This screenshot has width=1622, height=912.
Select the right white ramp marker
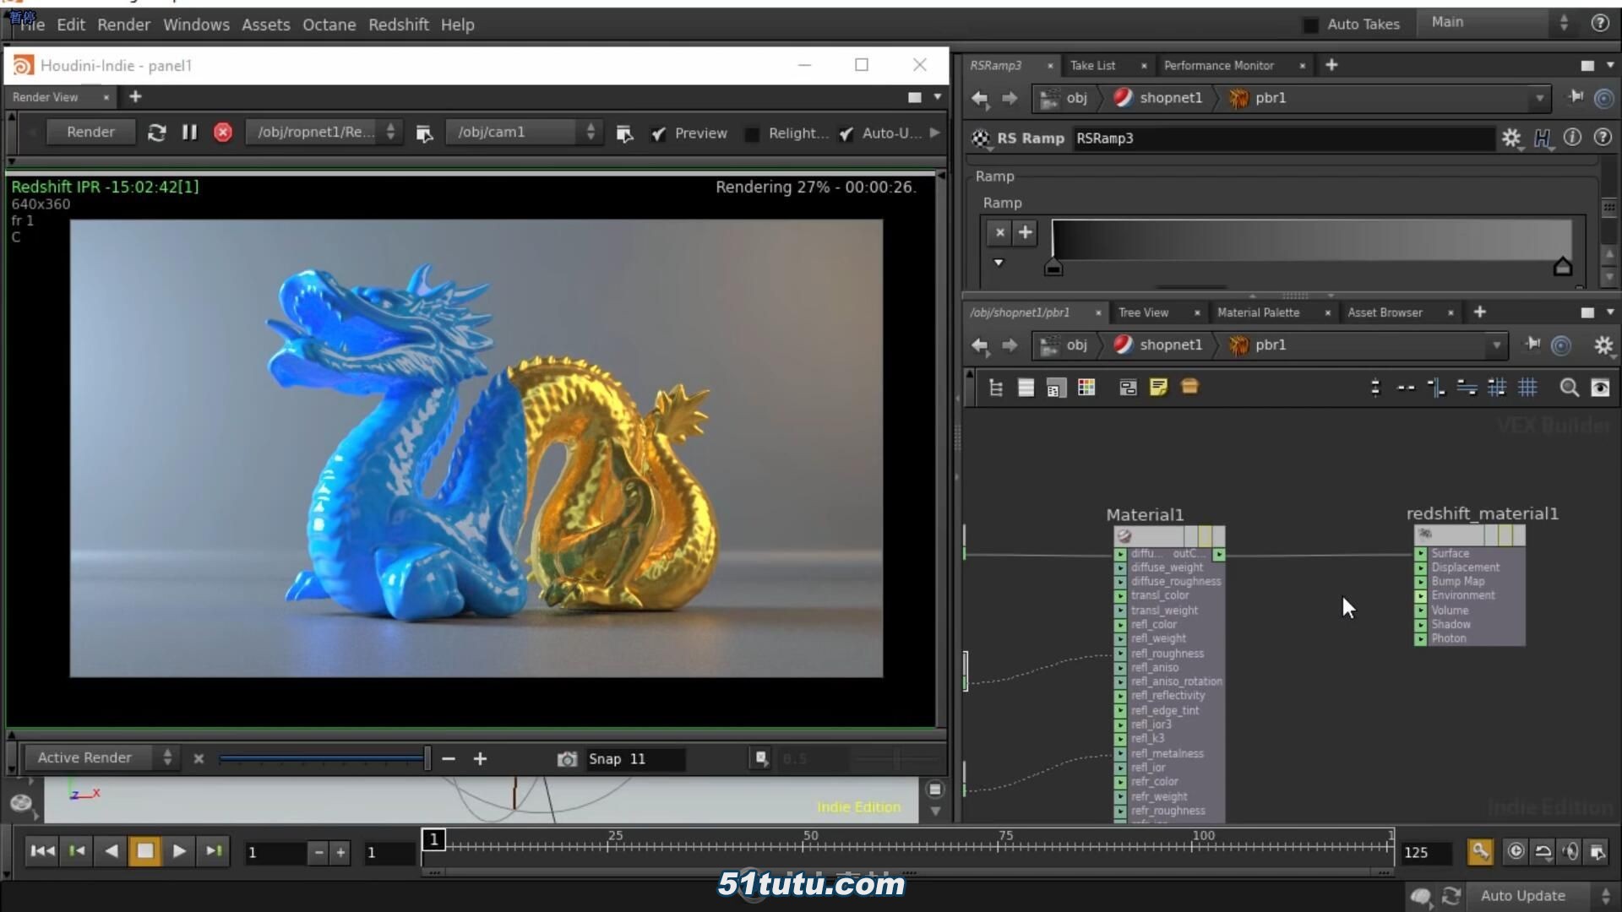(1562, 267)
